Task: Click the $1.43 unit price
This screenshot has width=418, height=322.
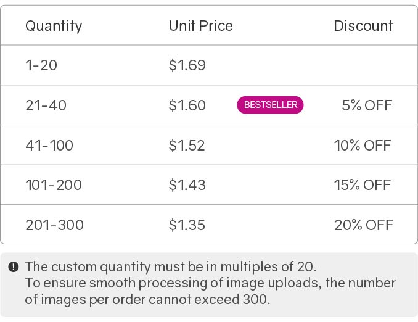Action: pyautogui.click(x=187, y=185)
